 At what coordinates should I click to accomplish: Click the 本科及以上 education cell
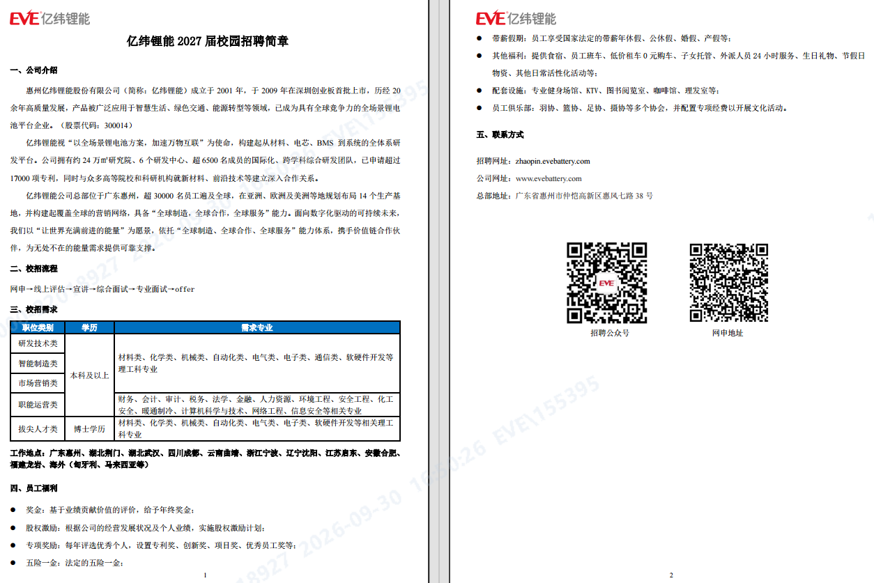[89, 375]
